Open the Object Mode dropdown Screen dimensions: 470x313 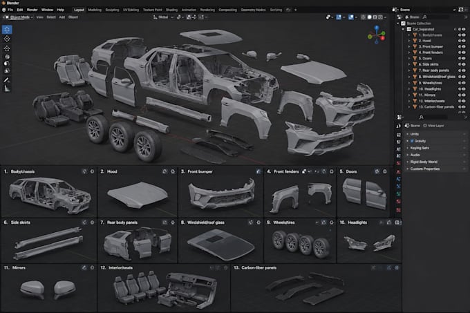click(x=18, y=17)
